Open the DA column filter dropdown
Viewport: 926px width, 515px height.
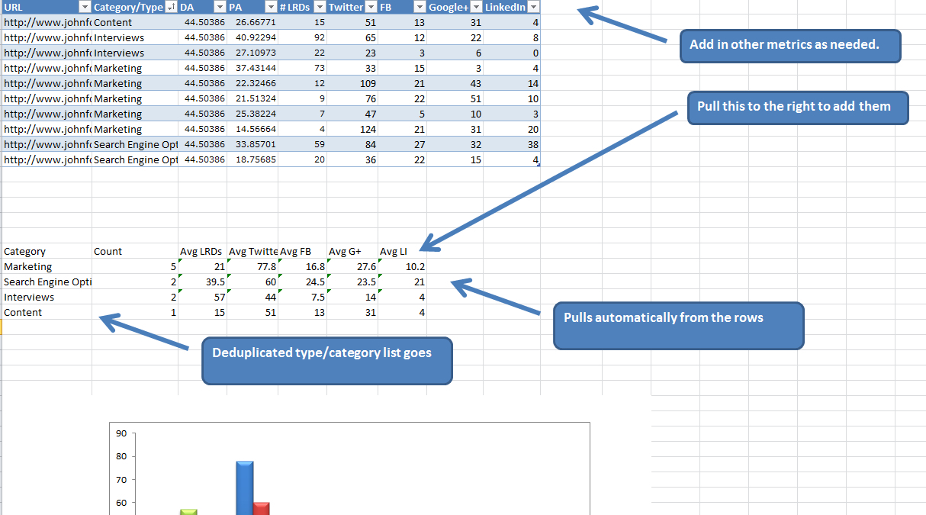220,7
